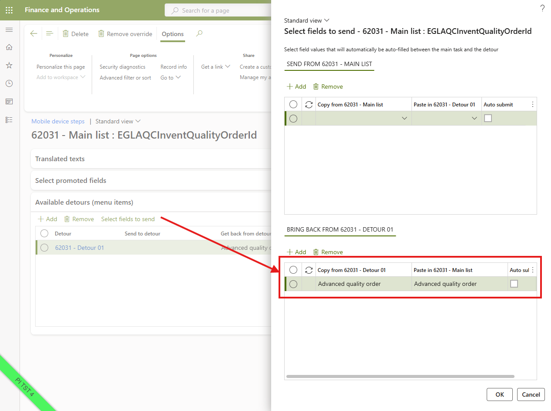Open Favorites star in sidebar
This screenshot has width=551, height=411.
pos(9,65)
